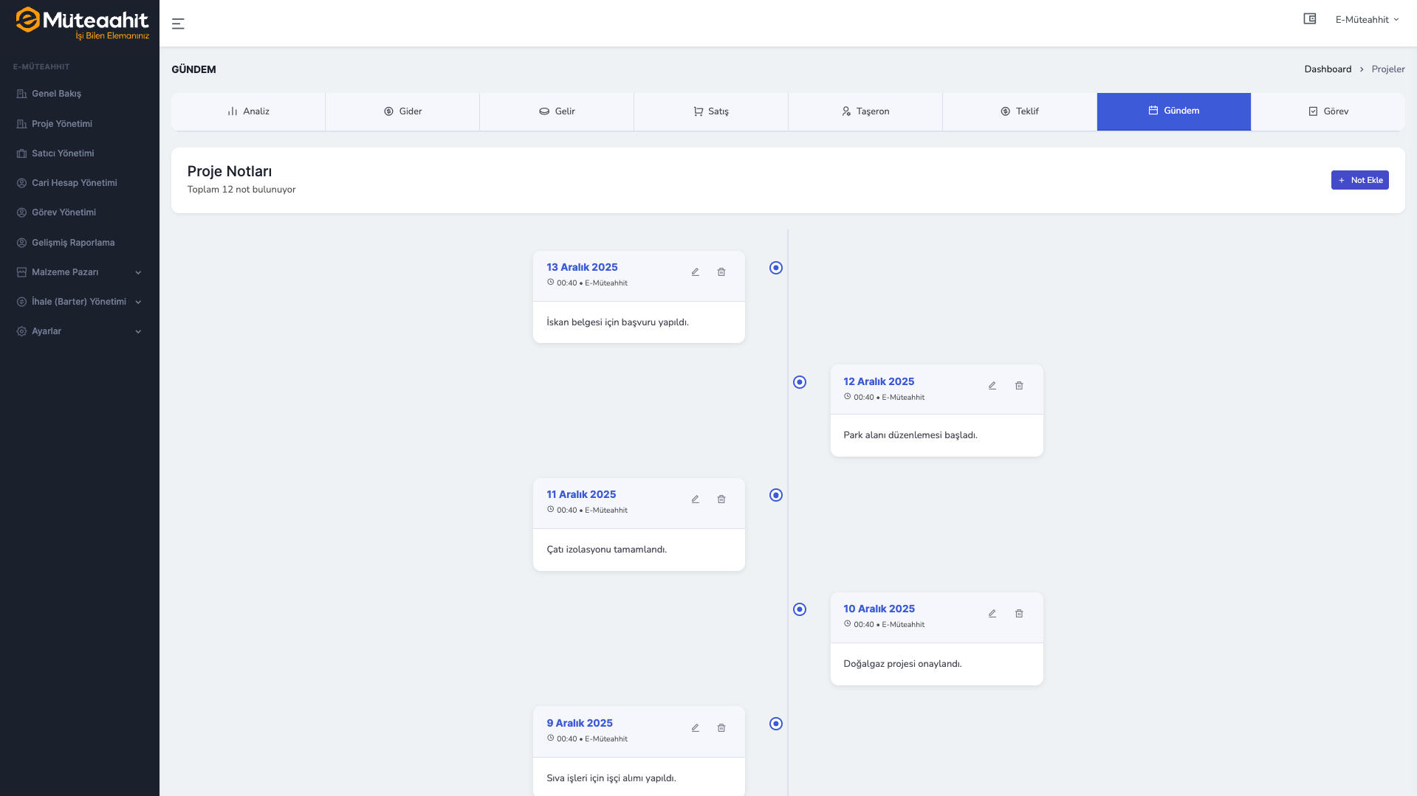Click trash icon on 11 Aralık 2025 note
Viewport: 1417px width, 796px height.
click(721, 499)
